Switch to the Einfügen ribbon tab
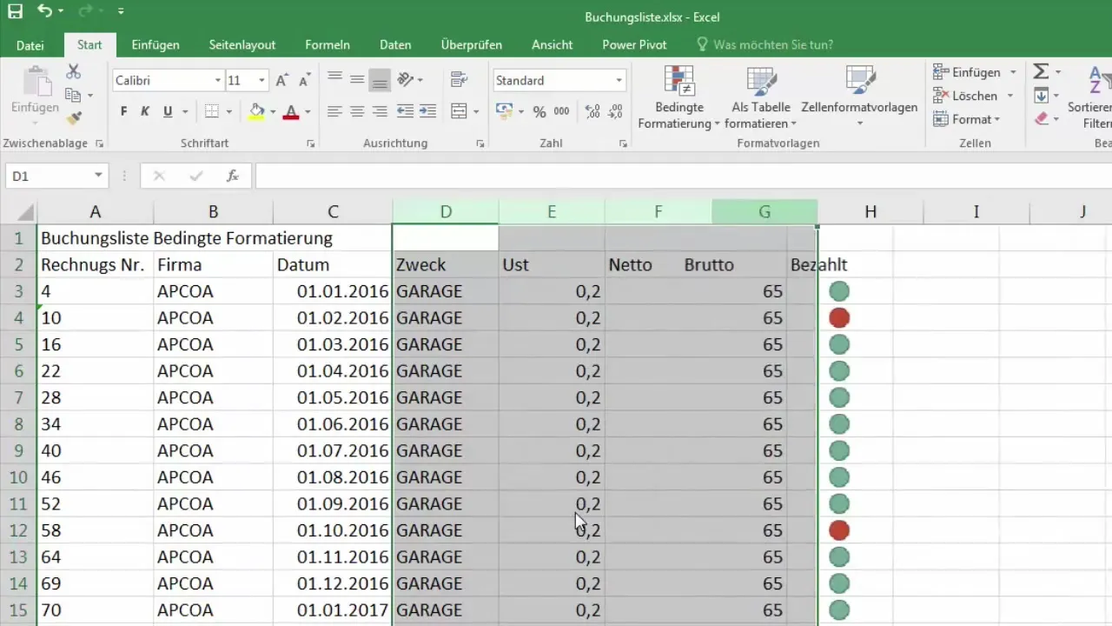 156,45
